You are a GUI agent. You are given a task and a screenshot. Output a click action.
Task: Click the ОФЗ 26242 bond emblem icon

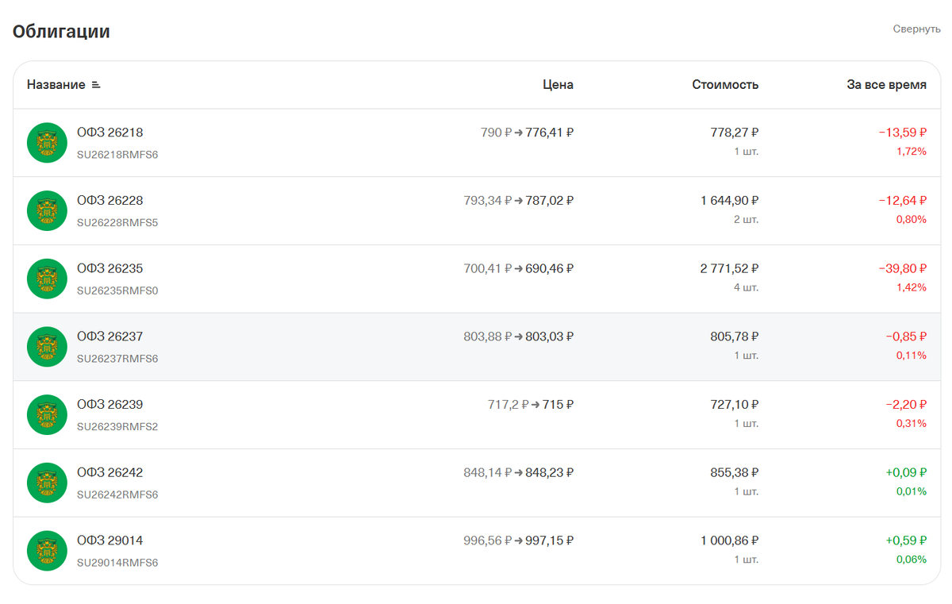[47, 483]
